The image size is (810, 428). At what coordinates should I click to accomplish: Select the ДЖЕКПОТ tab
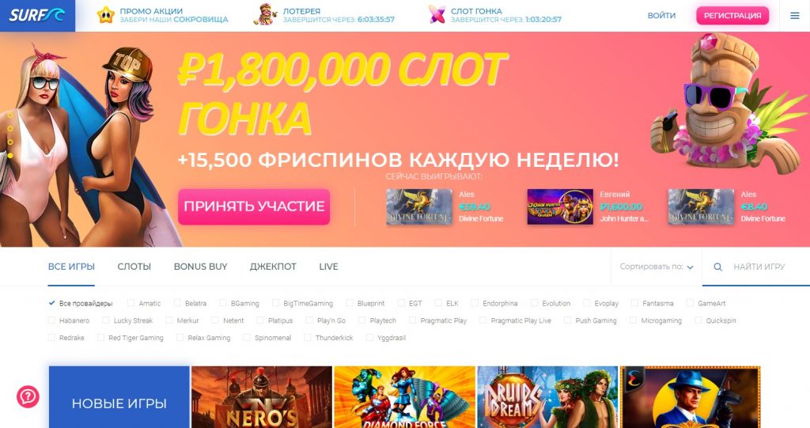(273, 267)
